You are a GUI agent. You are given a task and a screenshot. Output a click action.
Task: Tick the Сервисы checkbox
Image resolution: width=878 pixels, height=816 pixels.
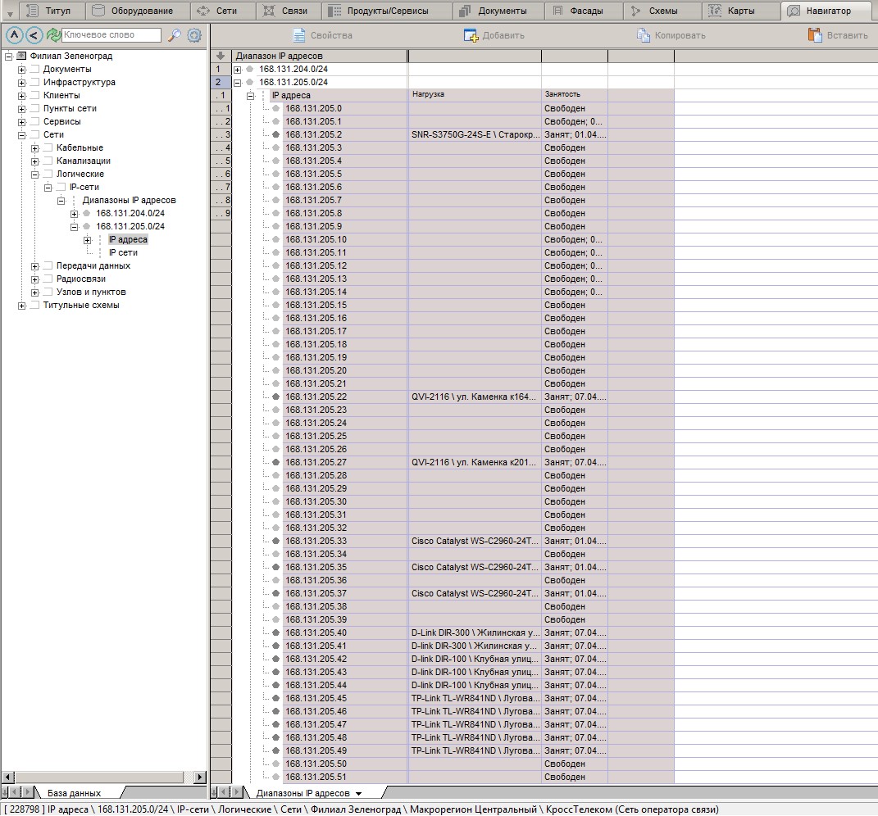(34, 121)
